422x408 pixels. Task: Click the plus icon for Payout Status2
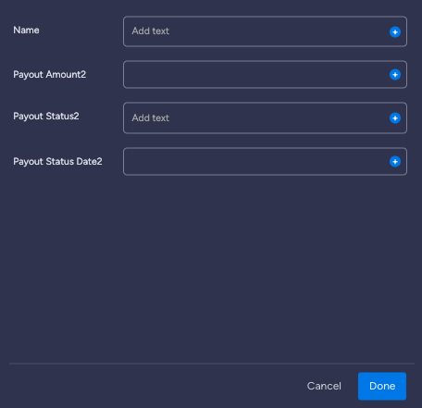click(395, 117)
